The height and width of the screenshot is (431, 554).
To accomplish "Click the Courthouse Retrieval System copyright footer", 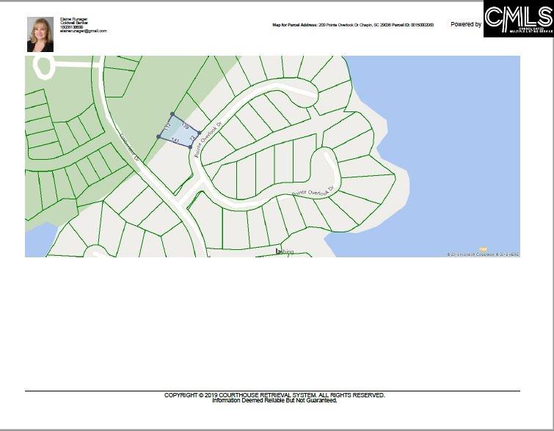I will pos(274,395).
